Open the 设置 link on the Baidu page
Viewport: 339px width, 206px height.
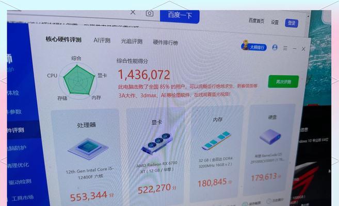tap(275, 22)
